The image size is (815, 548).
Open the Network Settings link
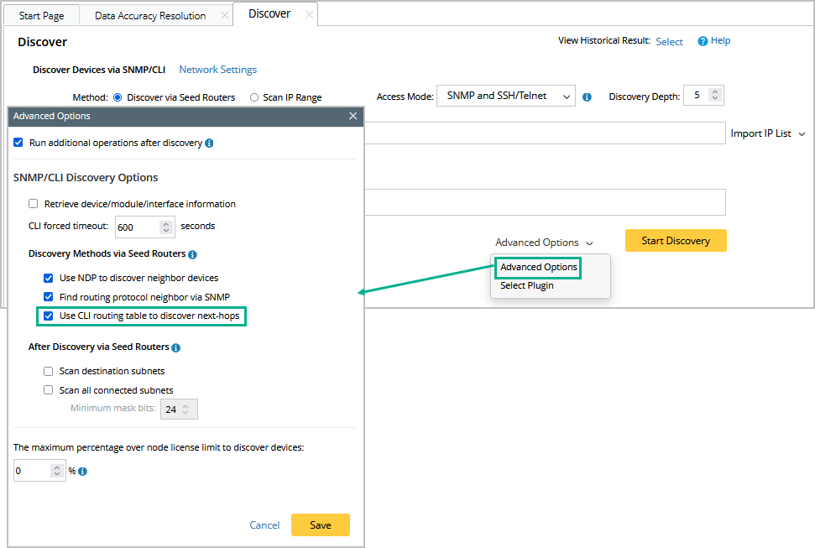point(217,70)
